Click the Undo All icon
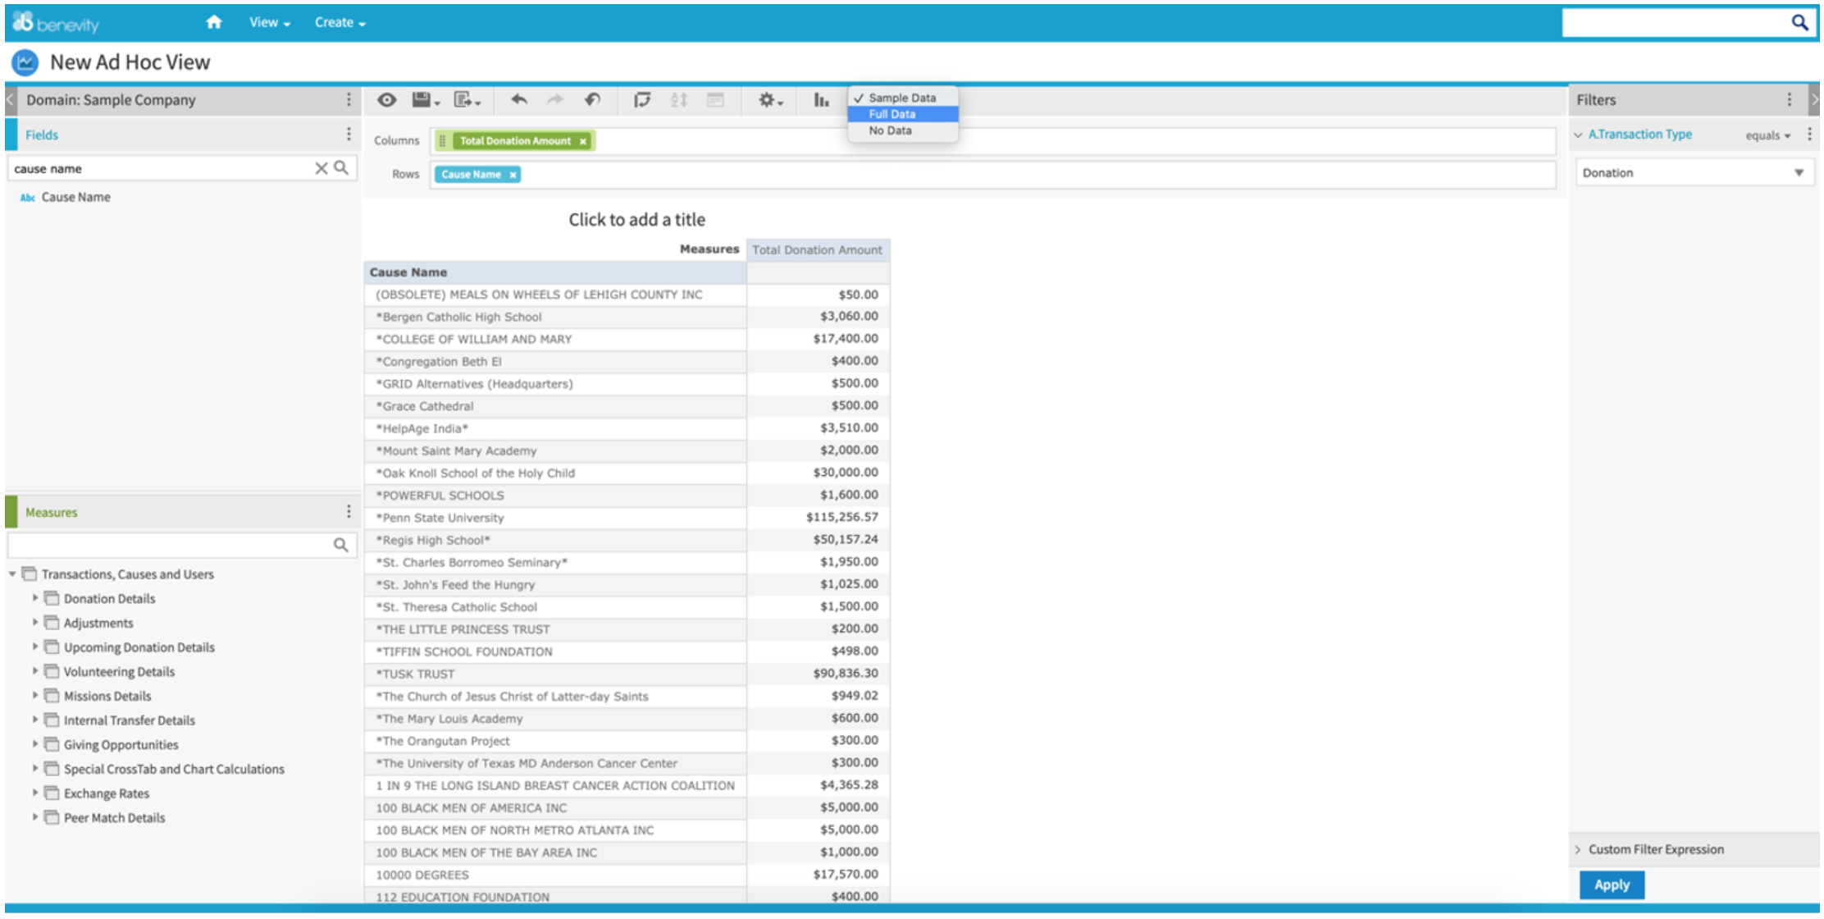Image resolution: width=1824 pixels, height=919 pixels. click(592, 100)
